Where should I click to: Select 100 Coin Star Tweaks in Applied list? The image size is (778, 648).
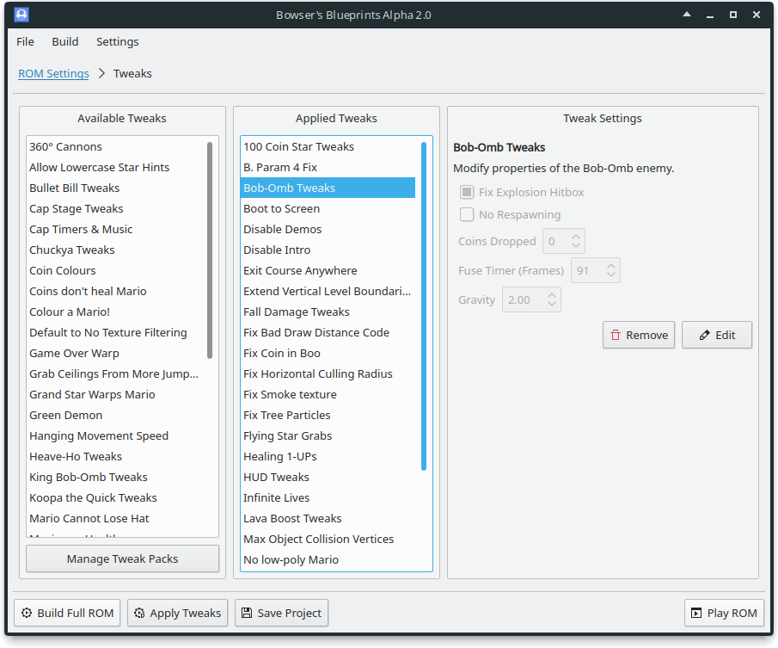(328, 146)
